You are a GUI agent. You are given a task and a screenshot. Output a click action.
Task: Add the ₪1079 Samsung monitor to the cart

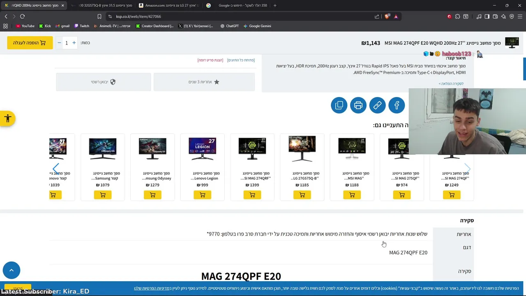[x=103, y=195]
